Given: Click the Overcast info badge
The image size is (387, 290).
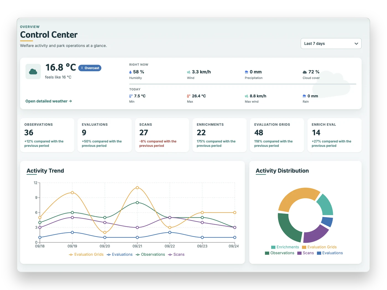Looking at the screenshot, I should (90, 68).
